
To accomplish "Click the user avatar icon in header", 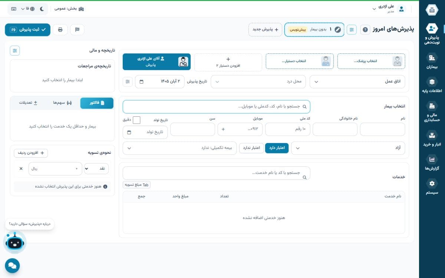I will (401, 9).
